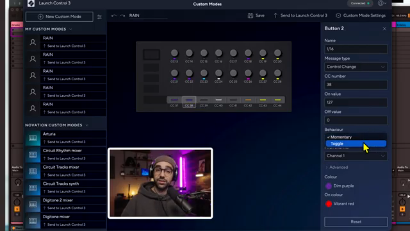Edit the CC number field showing 38
The width and height of the screenshot is (410, 231).
[x=356, y=85]
